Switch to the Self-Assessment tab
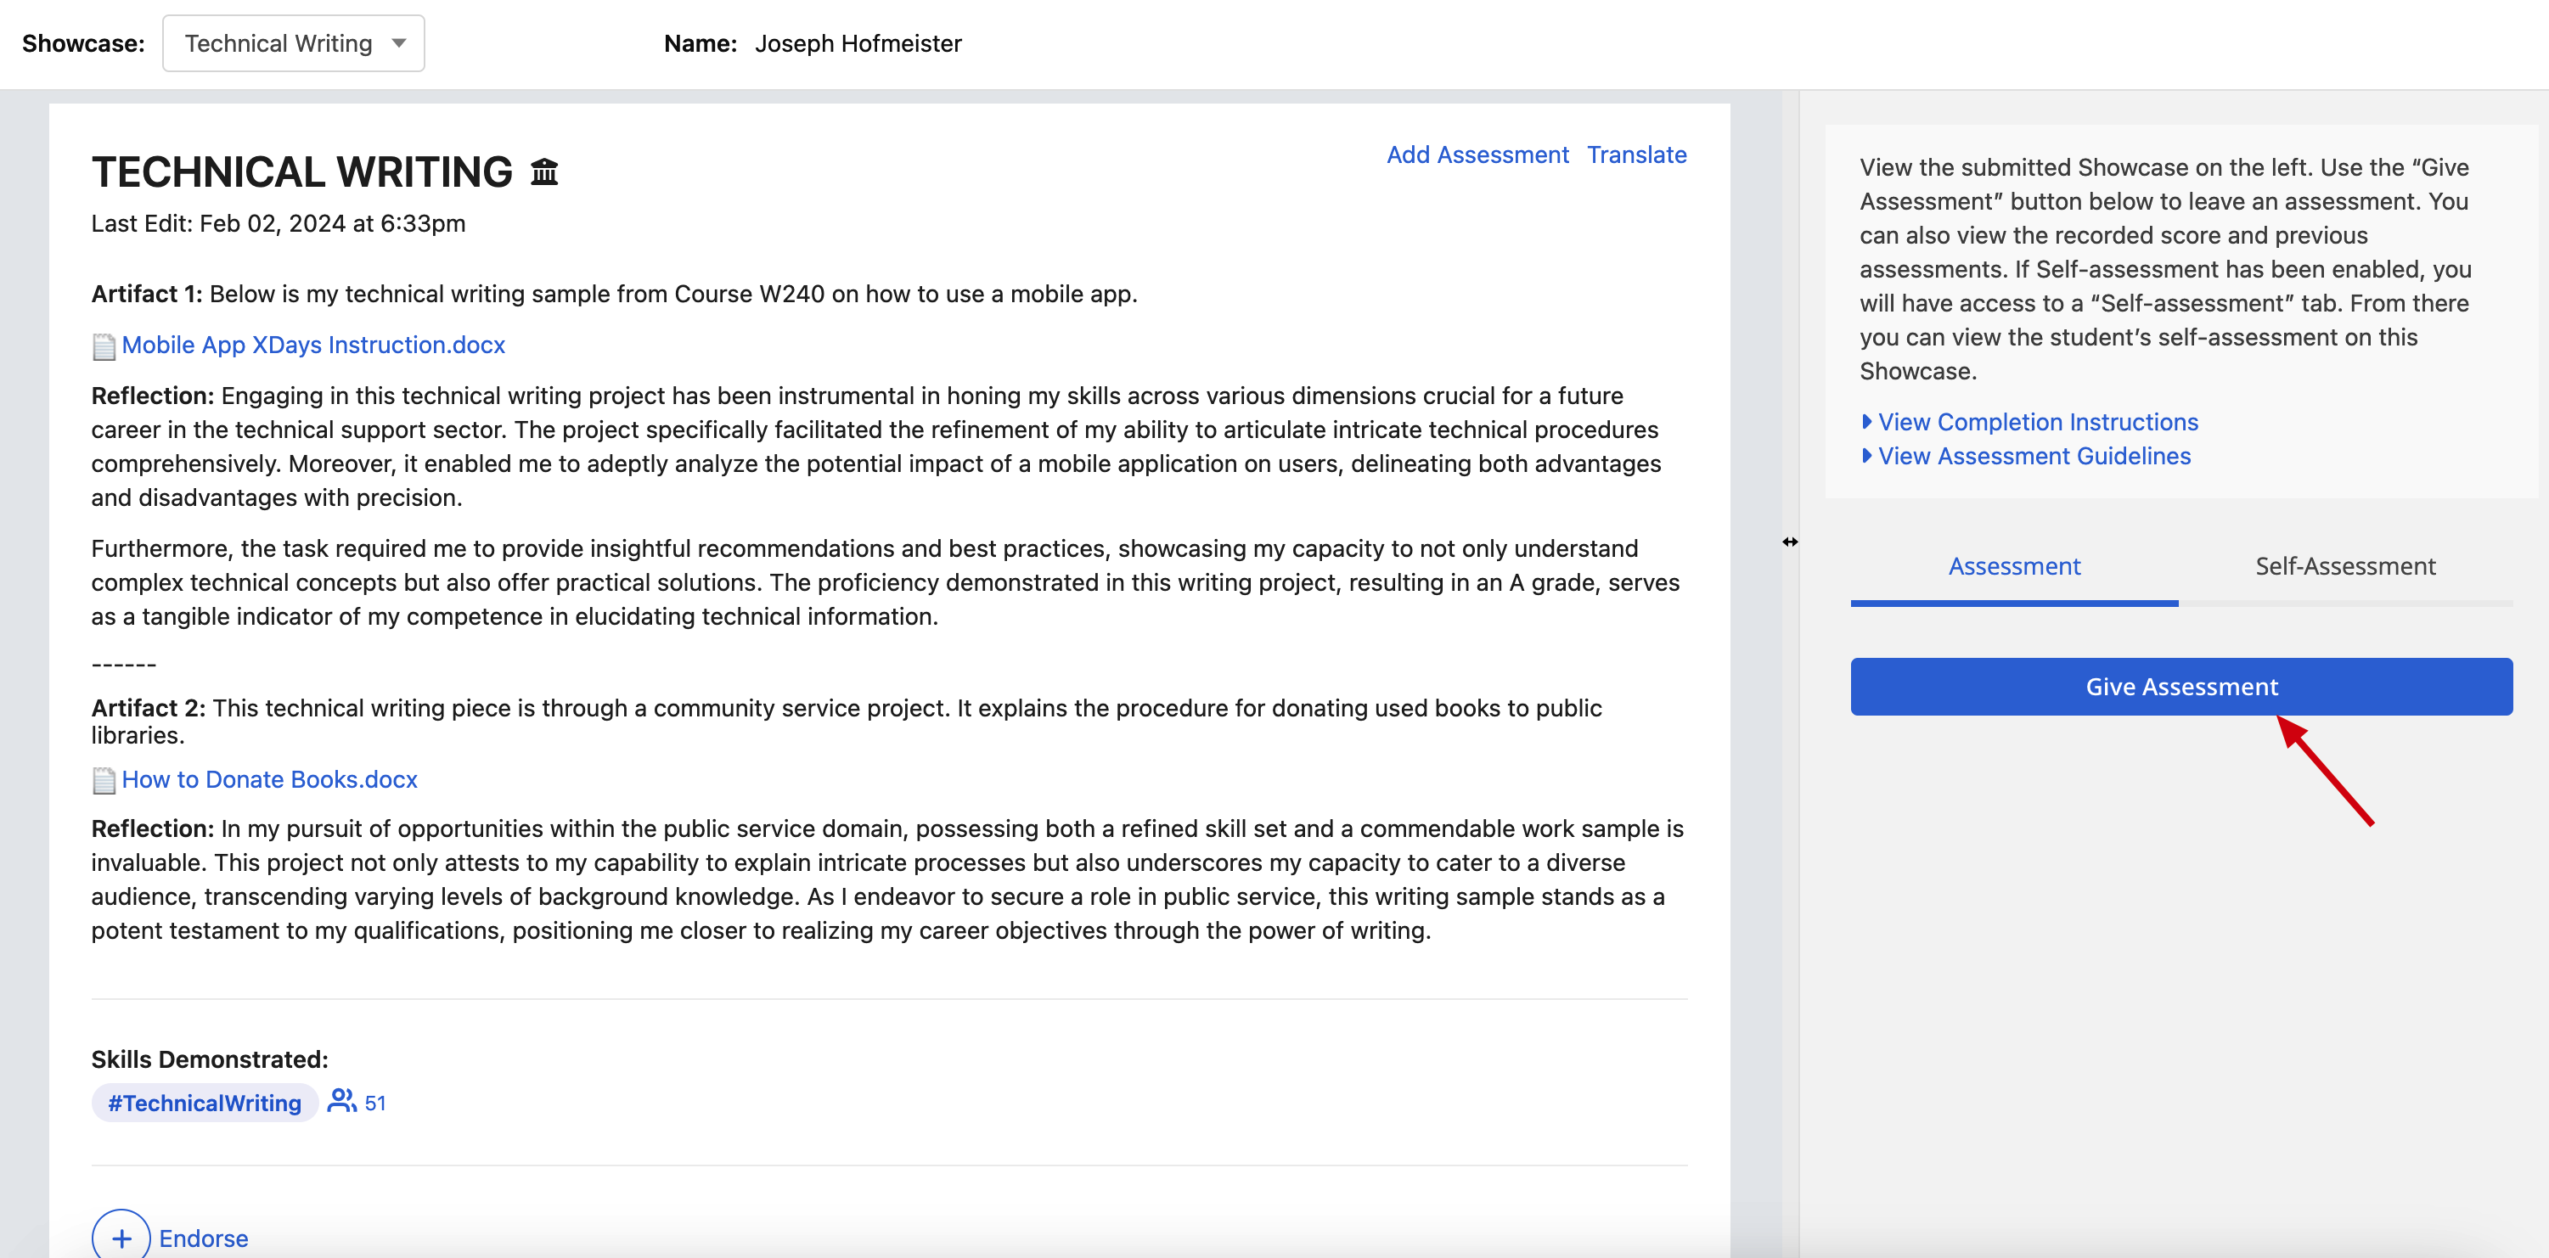The width and height of the screenshot is (2549, 1258). (2345, 567)
